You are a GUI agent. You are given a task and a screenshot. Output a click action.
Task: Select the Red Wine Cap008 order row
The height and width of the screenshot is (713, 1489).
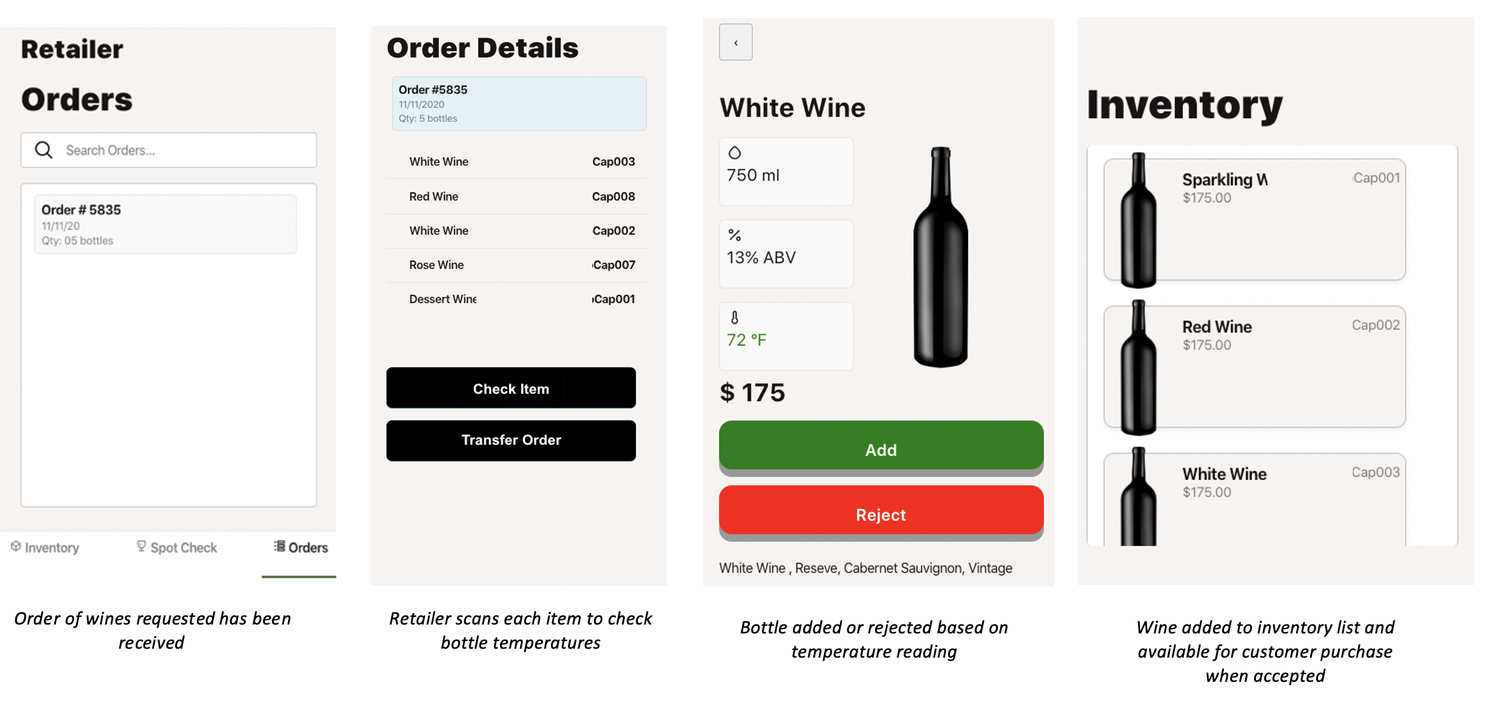515,196
